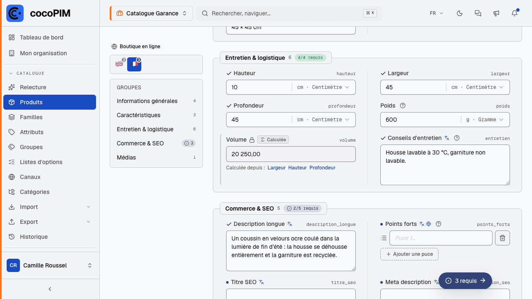Open Listes d'options page

pyautogui.click(x=49, y=162)
